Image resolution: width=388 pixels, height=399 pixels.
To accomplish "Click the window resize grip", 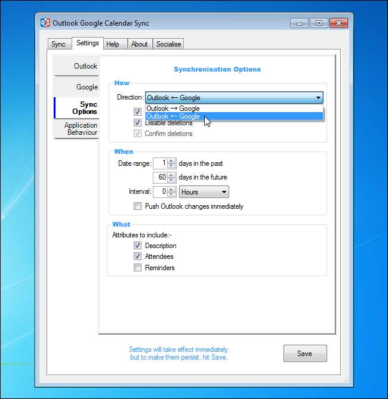I will 346,380.
